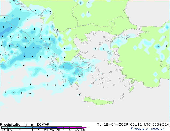Select the forecast date 'Tu 28-04-2026' text
170x131 pixels.
[x=113, y=125]
